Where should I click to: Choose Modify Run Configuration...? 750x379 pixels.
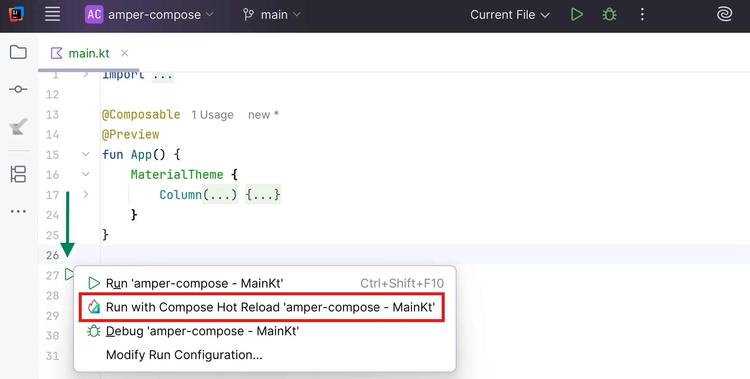click(x=184, y=355)
